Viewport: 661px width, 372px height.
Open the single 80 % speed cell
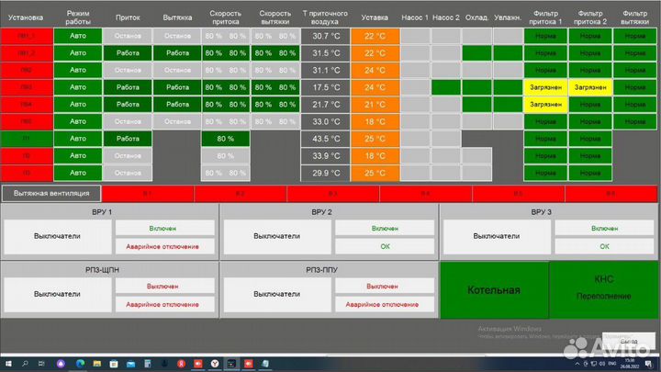point(225,139)
